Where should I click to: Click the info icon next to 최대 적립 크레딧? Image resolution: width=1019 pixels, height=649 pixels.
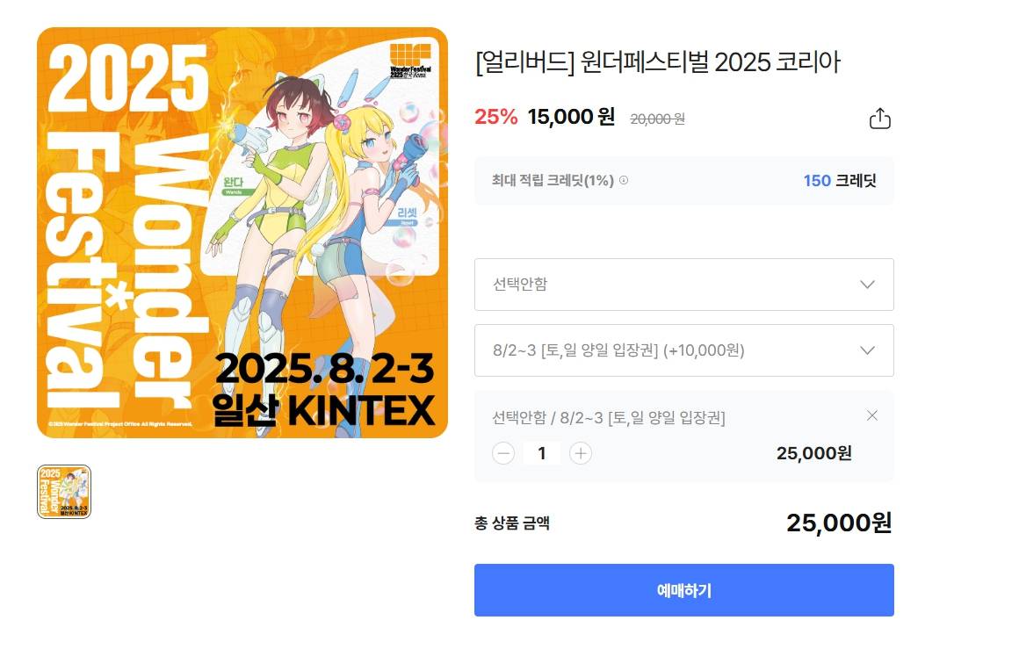[x=624, y=181]
